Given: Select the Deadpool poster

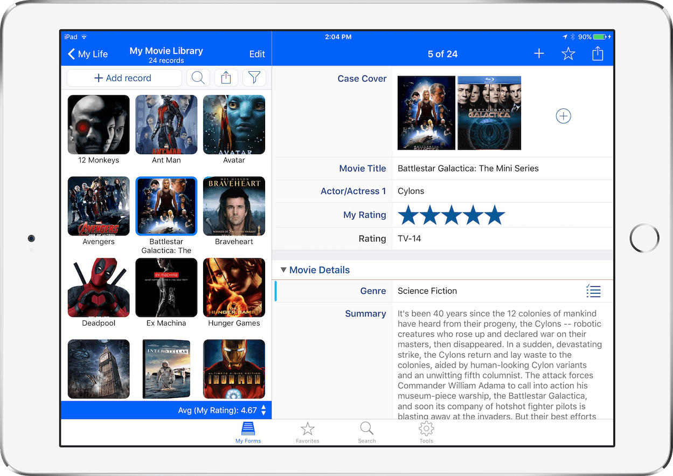Looking at the screenshot, I should point(99,287).
